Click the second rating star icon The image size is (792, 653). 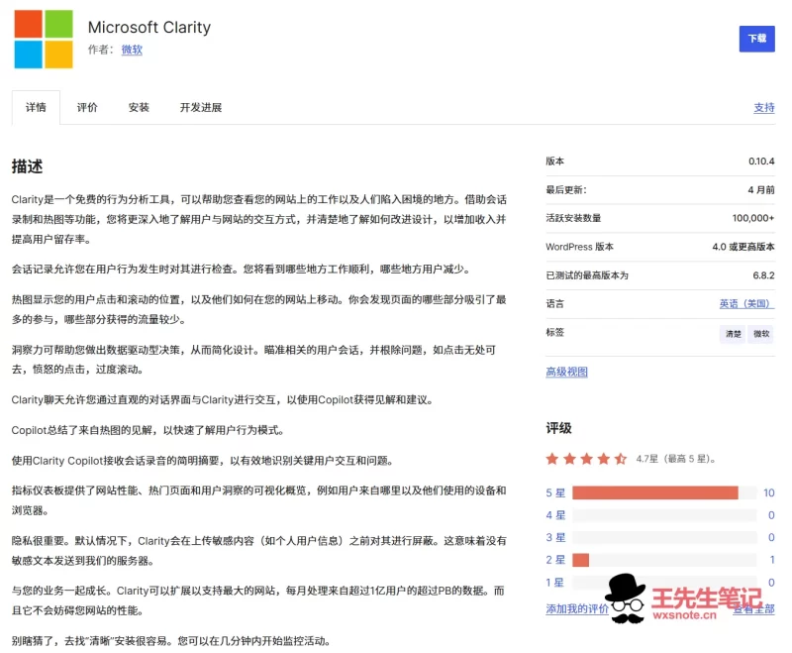569,459
